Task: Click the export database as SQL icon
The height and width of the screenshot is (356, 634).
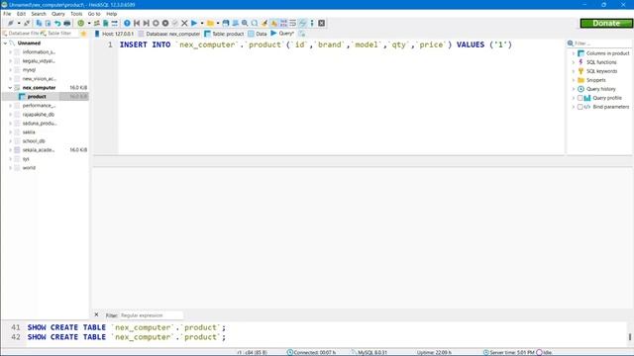Action: [x=106, y=23]
